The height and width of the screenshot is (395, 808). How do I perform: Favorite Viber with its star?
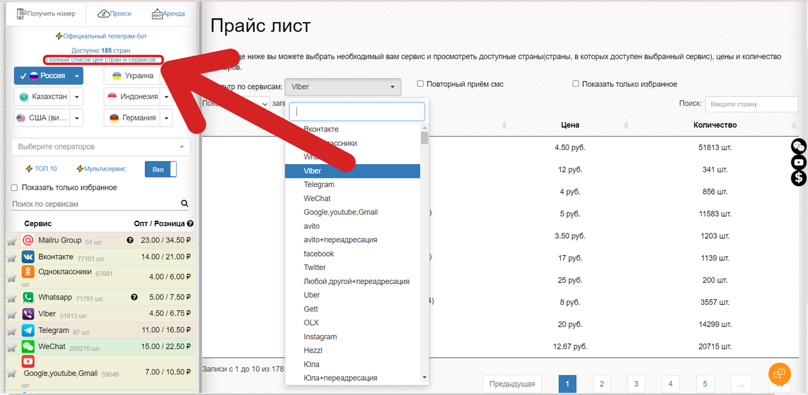coord(11,314)
